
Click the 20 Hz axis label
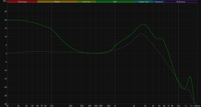click(x=7, y=106)
